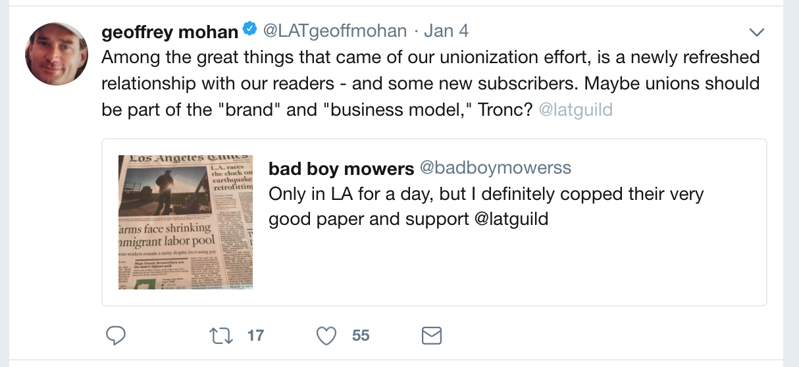Open the tweet options chevron menu
Viewport: 799px width, 367px height.
757,32
